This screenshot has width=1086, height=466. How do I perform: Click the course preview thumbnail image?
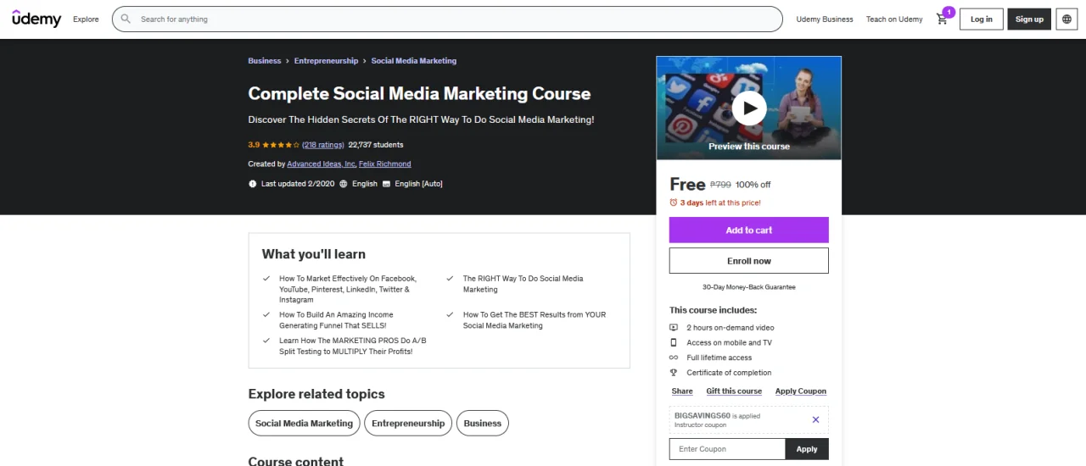tap(749, 108)
